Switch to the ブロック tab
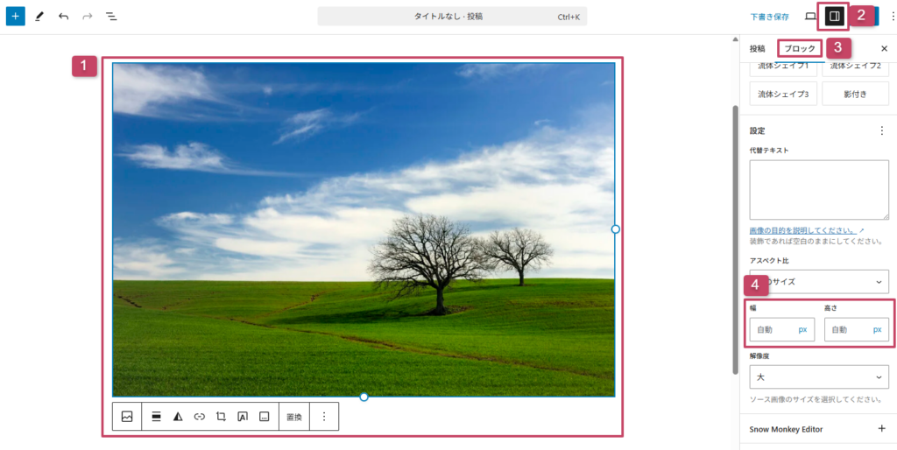Image resolution: width=897 pixels, height=450 pixels. [800, 48]
